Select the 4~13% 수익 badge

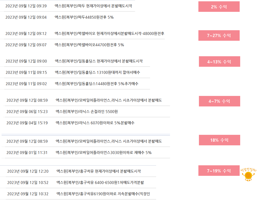219,61
